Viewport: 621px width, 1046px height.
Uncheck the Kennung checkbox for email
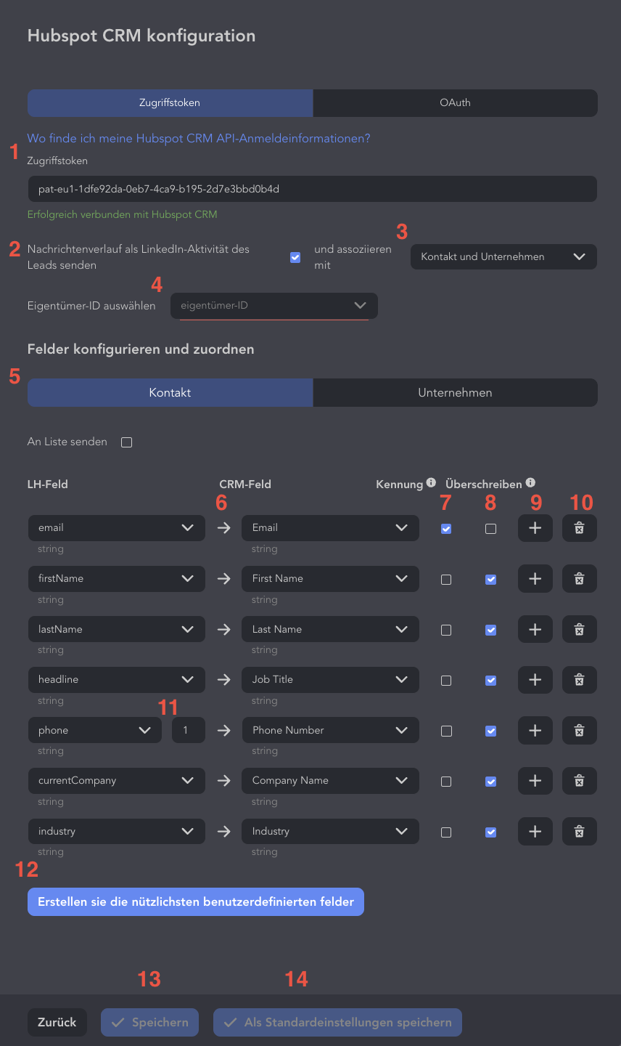pos(446,529)
